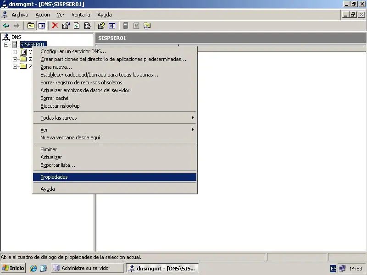This screenshot has width=367, height=275.
Task: Open the Ventana menu
Action: point(81,15)
